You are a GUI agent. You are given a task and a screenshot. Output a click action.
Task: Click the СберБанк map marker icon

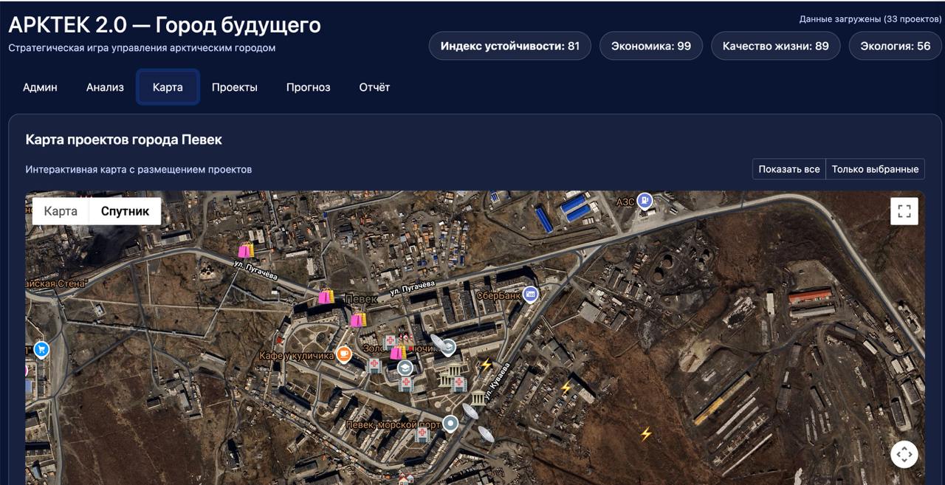click(529, 295)
